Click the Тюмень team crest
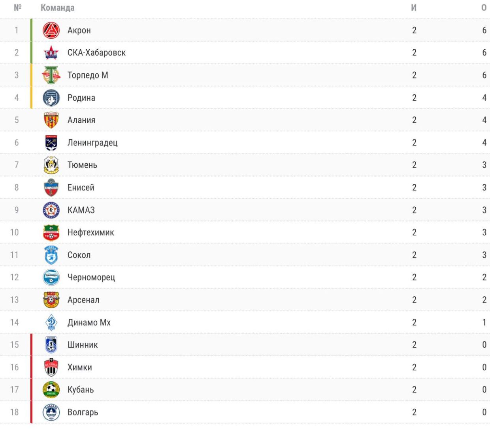 [x=51, y=165]
